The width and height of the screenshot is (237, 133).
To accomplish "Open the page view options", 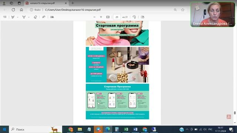I will tap(143, 17).
